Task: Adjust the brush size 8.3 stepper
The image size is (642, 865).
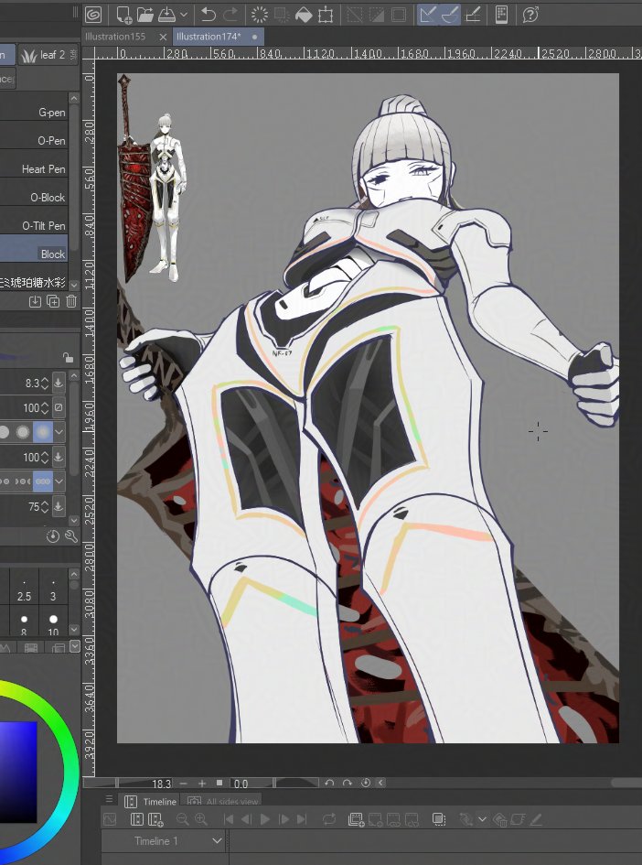Action: [44, 383]
